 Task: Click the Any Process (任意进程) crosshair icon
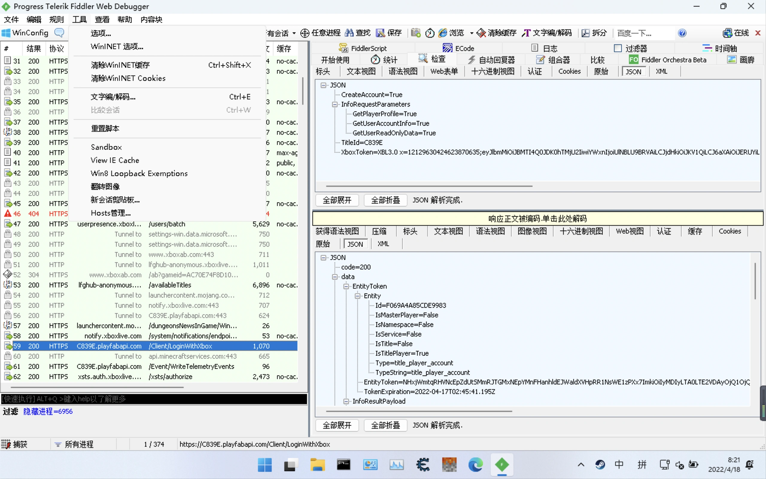click(305, 33)
